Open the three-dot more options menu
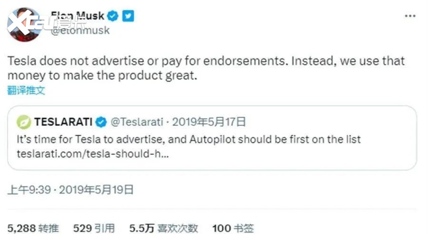This screenshot has width=428, height=234. (410, 16)
